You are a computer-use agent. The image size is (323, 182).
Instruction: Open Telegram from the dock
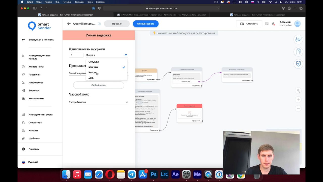point(132,174)
